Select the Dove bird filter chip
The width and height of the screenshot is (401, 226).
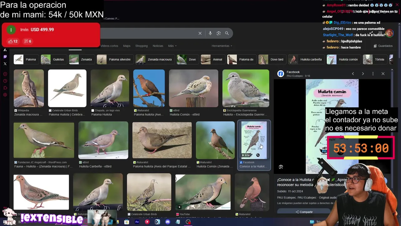[x=272, y=59]
